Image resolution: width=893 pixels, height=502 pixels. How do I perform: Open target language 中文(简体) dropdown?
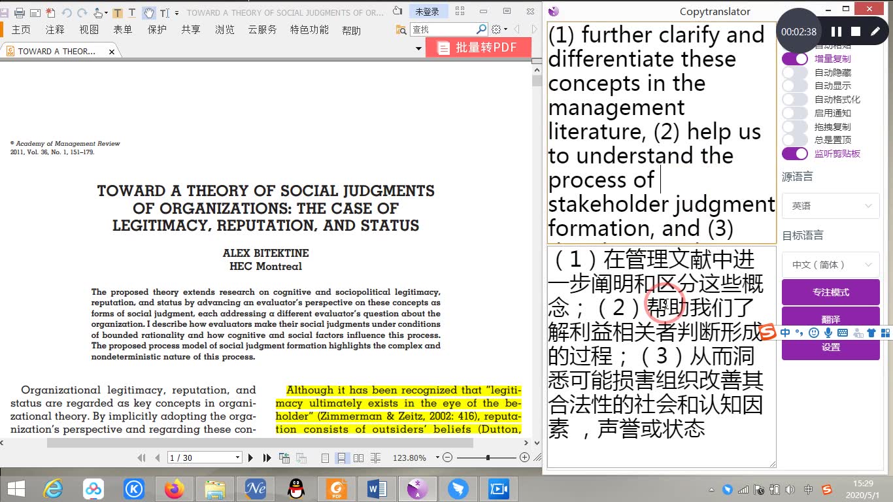(831, 265)
